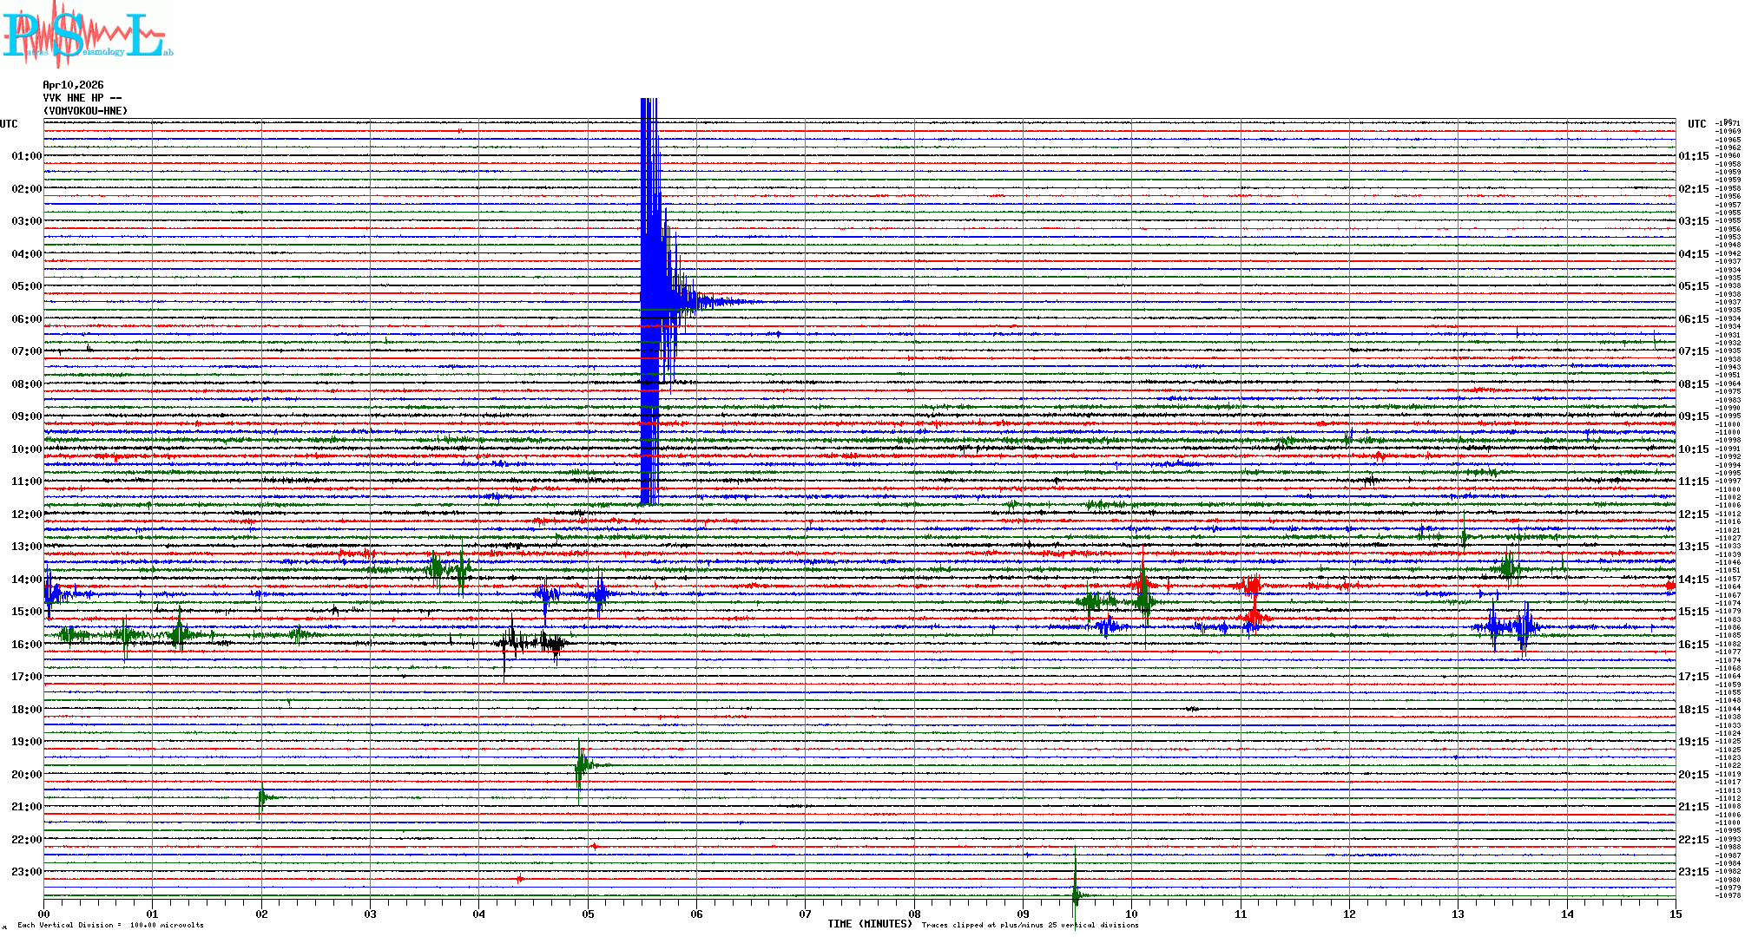
Task: Click the 06:15 right axis time label
Action: pos(1693,319)
